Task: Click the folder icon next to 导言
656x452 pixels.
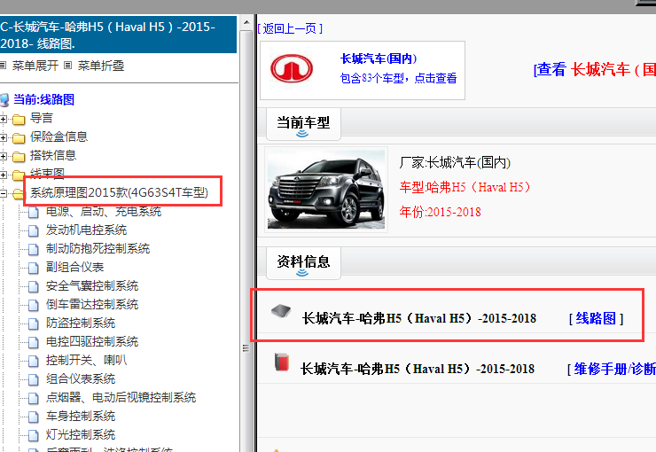Action: click(19, 120)
